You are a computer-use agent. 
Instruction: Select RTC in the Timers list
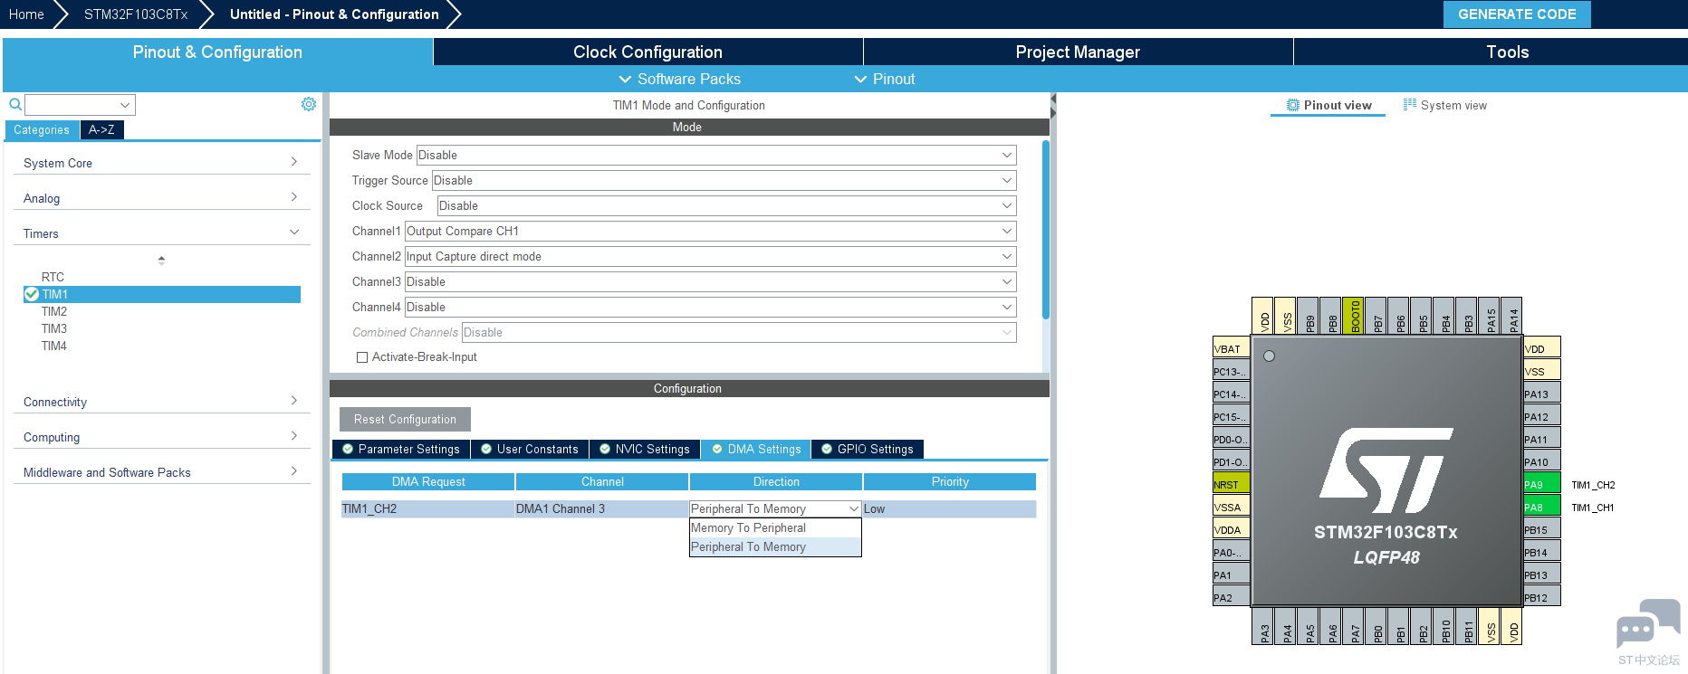click(53, 277)
